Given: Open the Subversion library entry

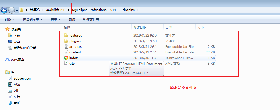Looking at the screenshot, I should (22, 78).
